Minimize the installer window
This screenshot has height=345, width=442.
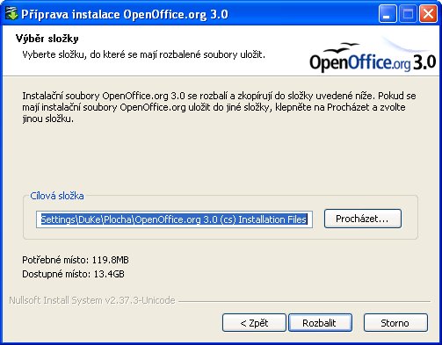[388, 14]
